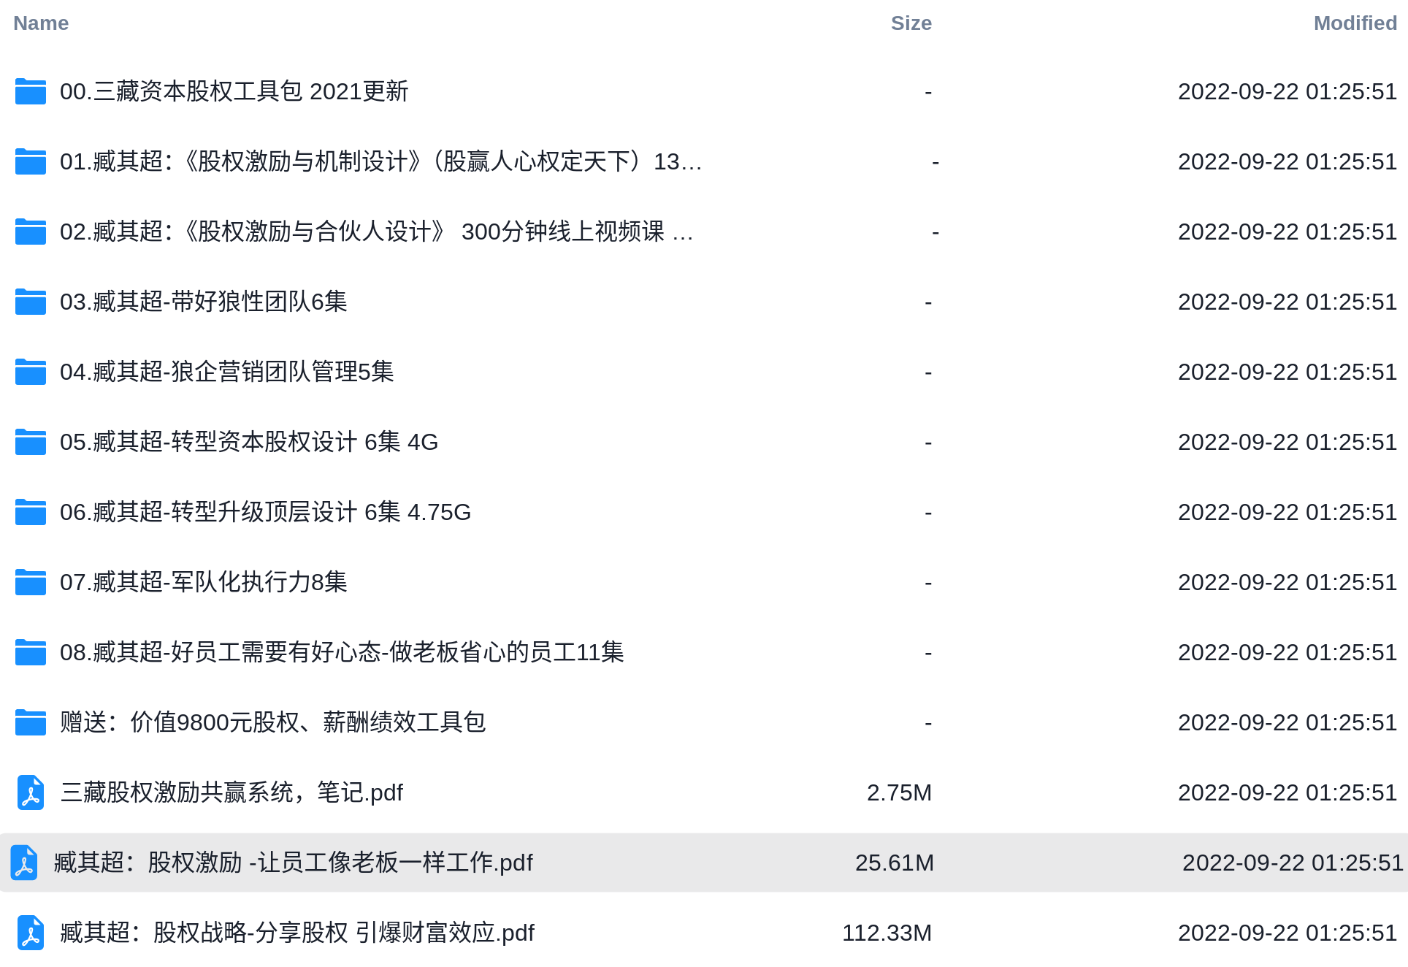Screen dimensions: 1408x967
Task: Open folder 04.臧其超-狼企营销团队管理5集
Action: (x=226, y=372)
